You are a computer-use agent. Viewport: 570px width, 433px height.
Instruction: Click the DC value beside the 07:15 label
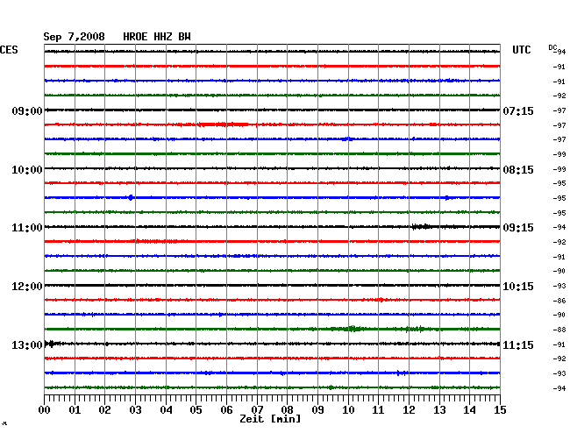pyautogui.click(x=559, y=110)
